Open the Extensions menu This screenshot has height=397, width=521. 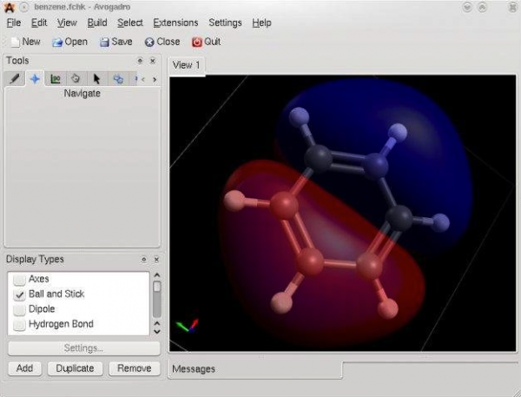click(x=175, y=23)
